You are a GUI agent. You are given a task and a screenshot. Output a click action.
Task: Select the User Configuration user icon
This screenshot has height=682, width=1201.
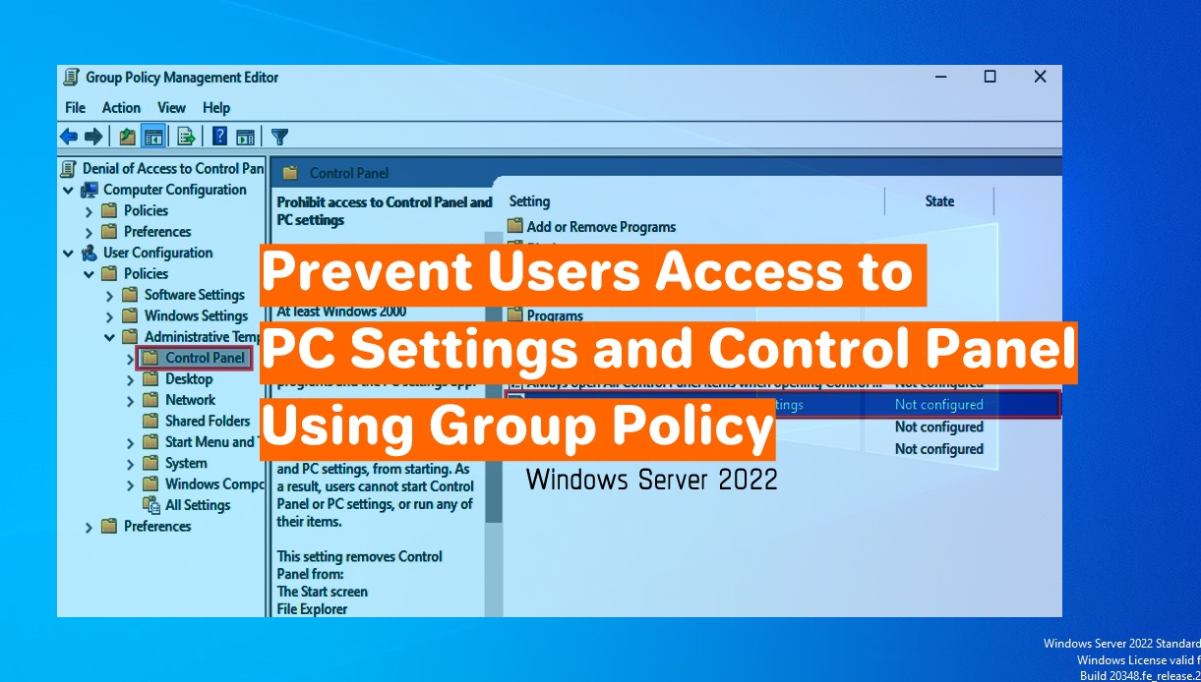tap(90, 253)
